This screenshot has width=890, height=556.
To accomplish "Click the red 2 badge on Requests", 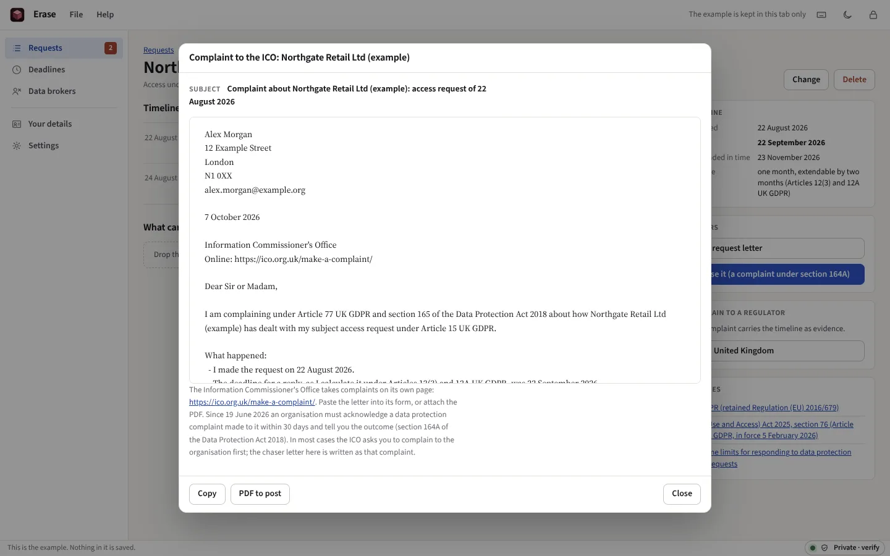I will point(111,48).
